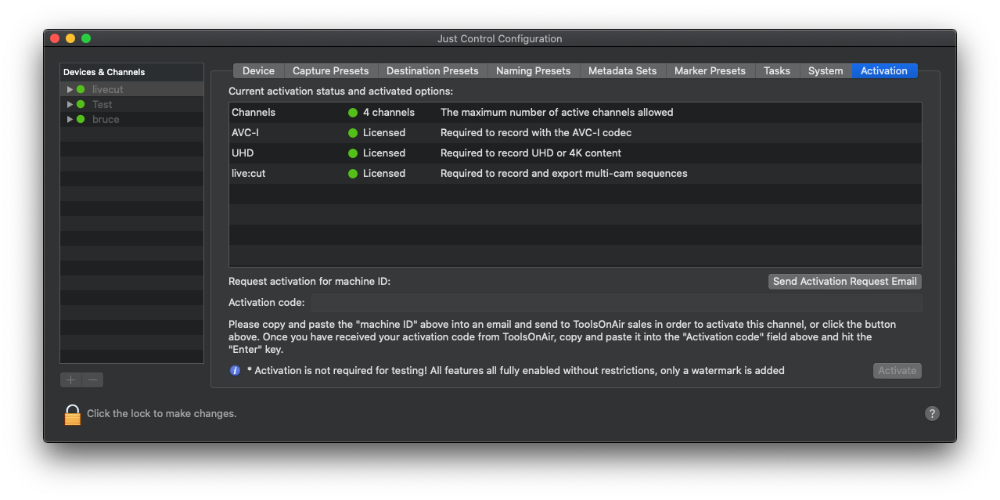Switch to the Device tab
The image size is (1000, 500).
(258, 70)
